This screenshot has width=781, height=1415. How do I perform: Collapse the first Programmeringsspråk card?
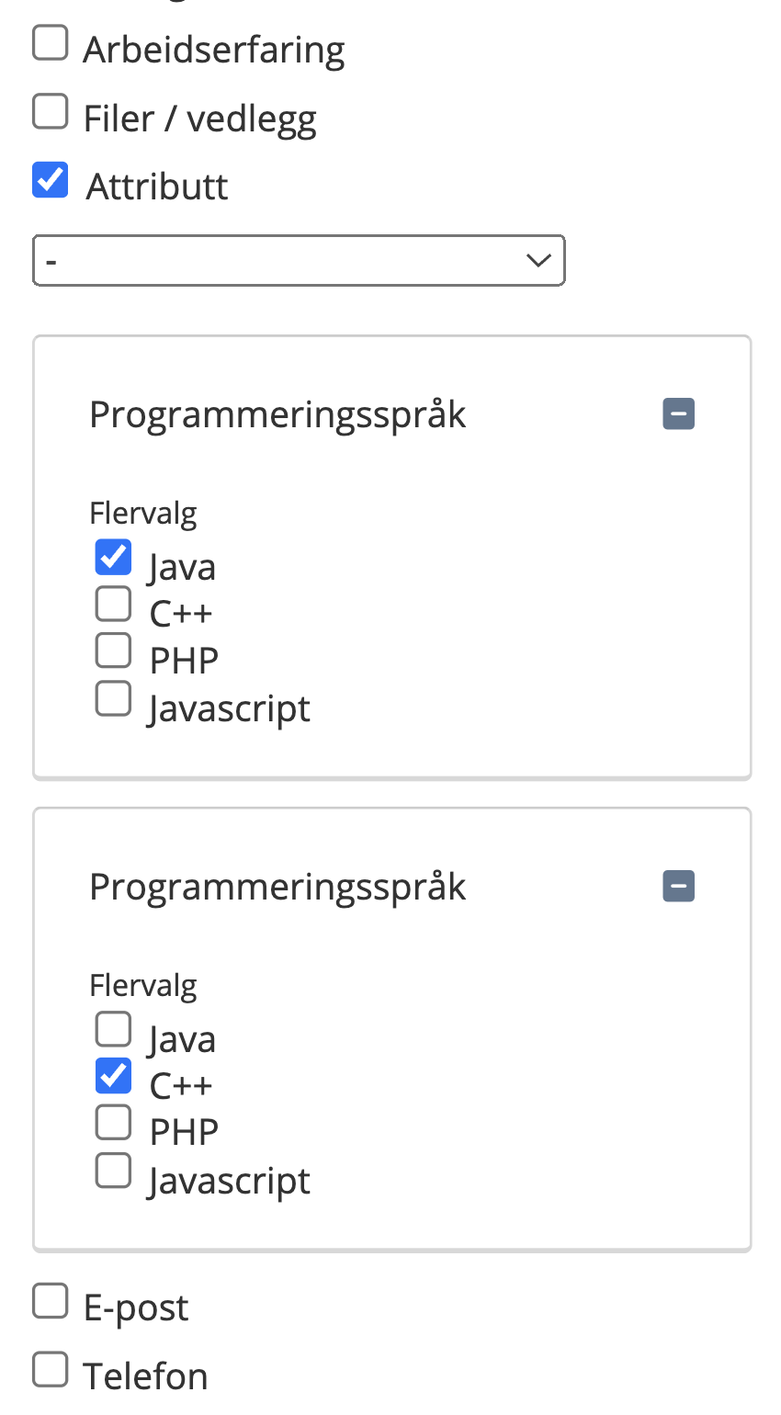[678, 414]
